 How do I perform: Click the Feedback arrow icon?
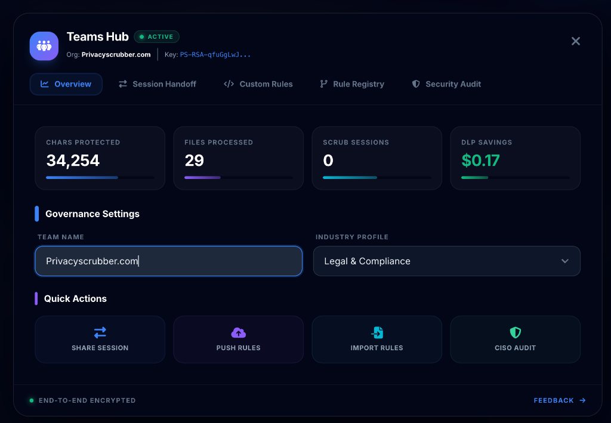pos(582,400)
